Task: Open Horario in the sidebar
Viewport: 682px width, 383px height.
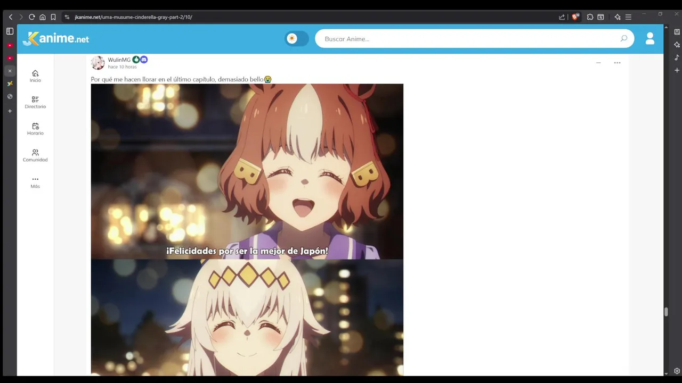Action: [x=35, y=129]
